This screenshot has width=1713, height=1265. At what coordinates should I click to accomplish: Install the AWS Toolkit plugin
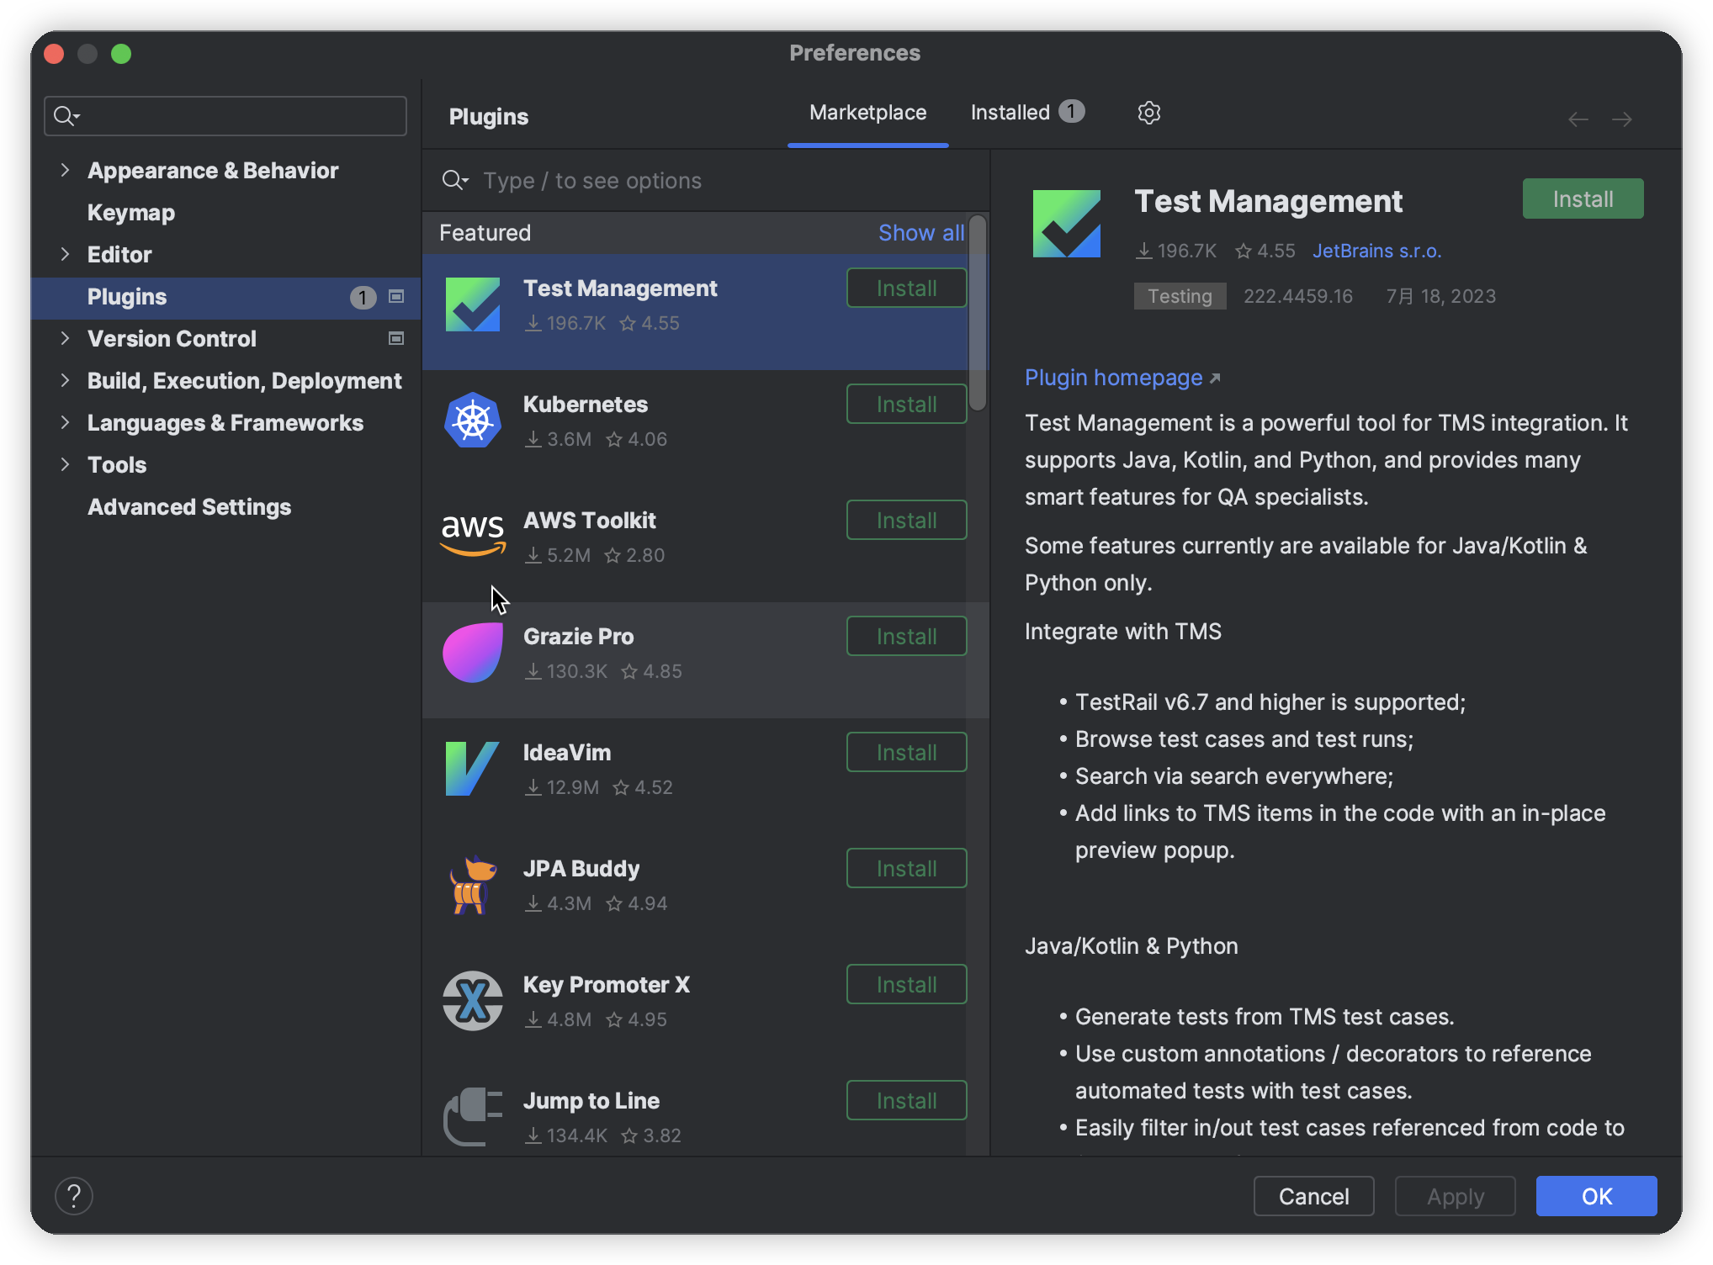[x=906, y=521]
